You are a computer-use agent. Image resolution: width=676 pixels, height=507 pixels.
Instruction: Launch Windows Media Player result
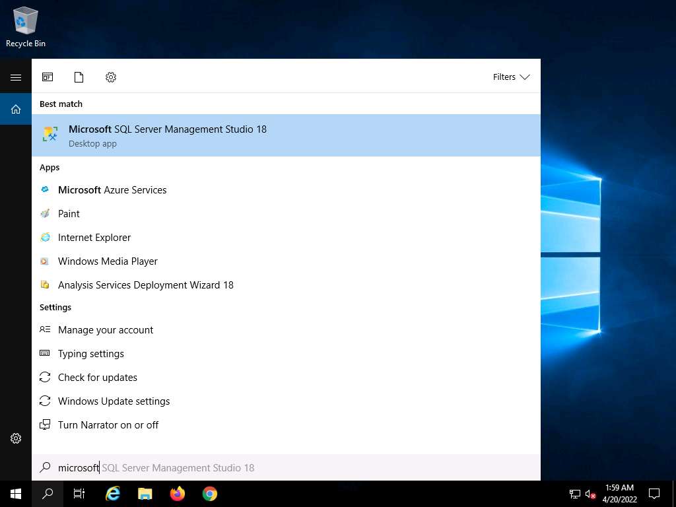108,261
